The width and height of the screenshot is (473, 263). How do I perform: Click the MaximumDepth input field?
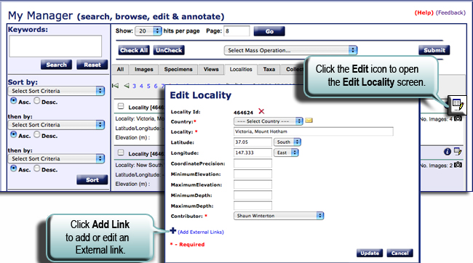click(253, 206)
